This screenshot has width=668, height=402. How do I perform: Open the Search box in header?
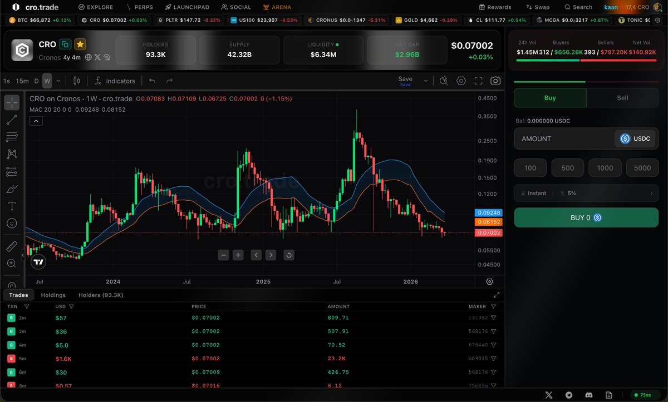[x=578, y=7]
